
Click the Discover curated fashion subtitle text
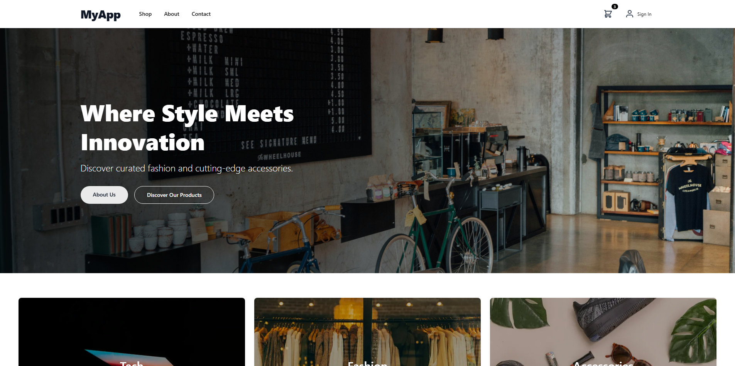click(187, 168)
